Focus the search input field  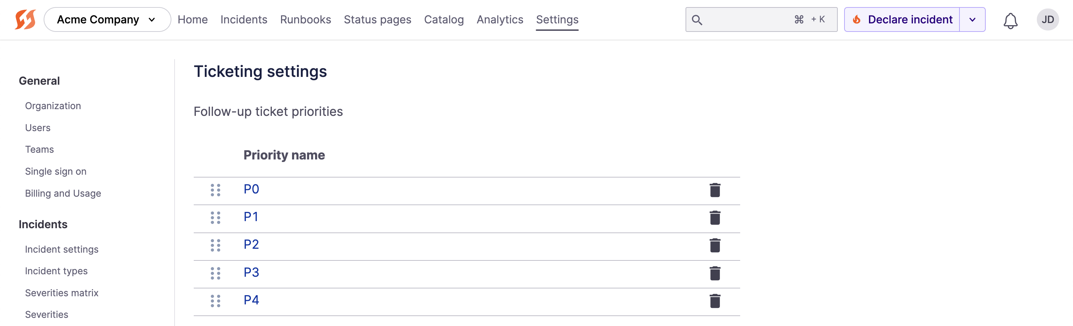click(748, 19)
